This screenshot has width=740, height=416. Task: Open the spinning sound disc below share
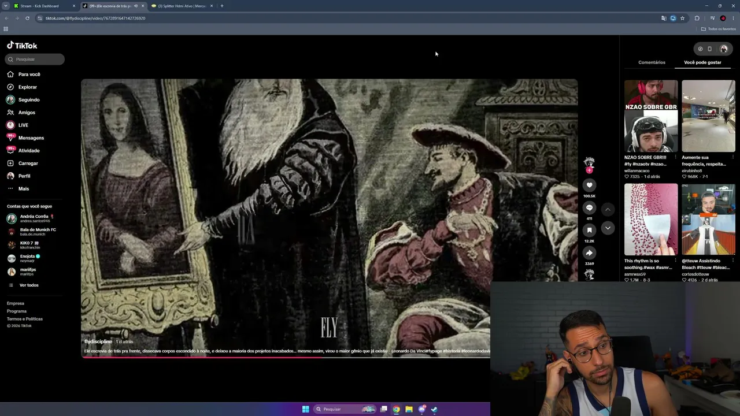coord(589,275)
